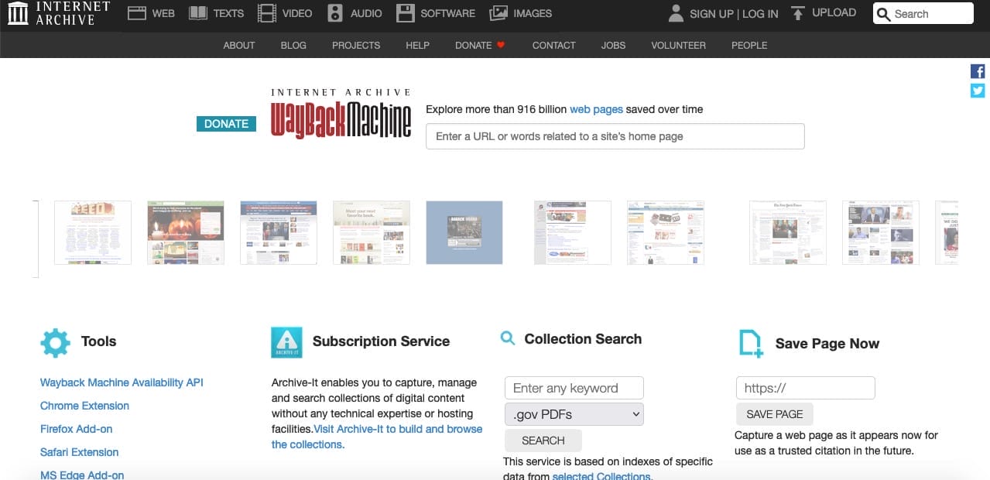Open the Audio section icon
Screen dimensions: 990x480
pos(334,12)
